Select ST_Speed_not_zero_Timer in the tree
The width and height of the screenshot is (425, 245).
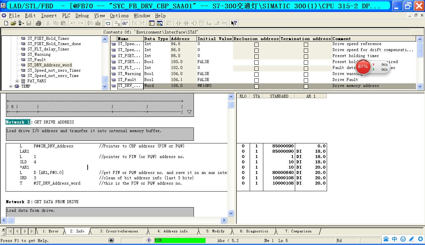point(54,70)
